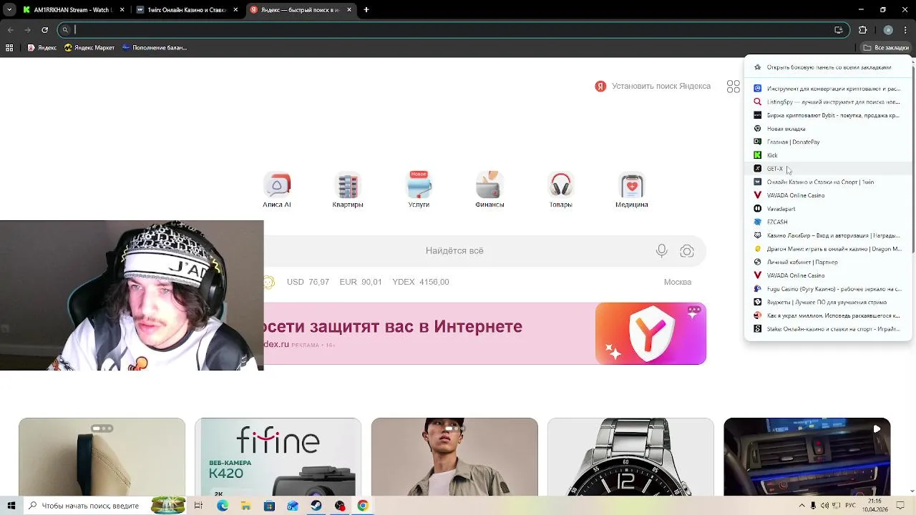The image size is (916, 515).
Task: Open Яндекс bookmark in bookmarks bar
Action: 42,48
